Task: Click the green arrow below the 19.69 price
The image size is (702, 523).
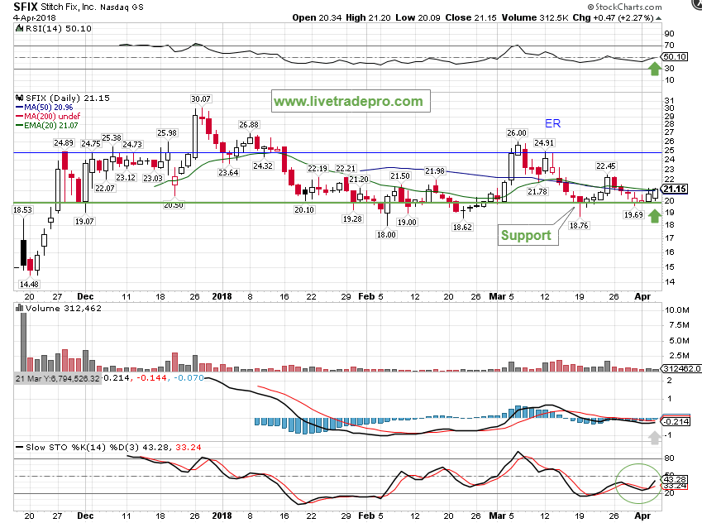Action: 654,216
